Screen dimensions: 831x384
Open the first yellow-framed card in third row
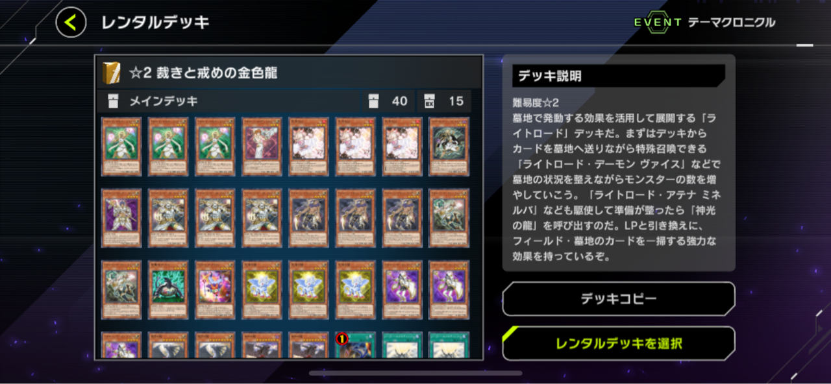262,289
